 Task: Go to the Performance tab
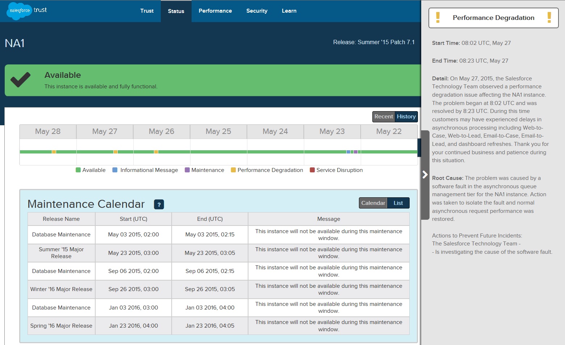click(x=215, y=11)
